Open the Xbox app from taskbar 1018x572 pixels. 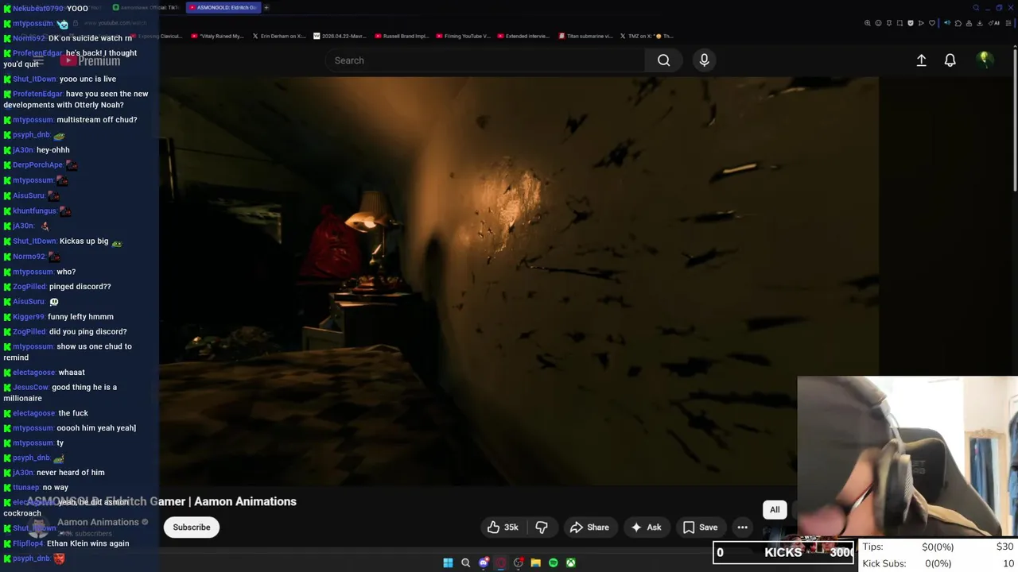coord(571,562)
